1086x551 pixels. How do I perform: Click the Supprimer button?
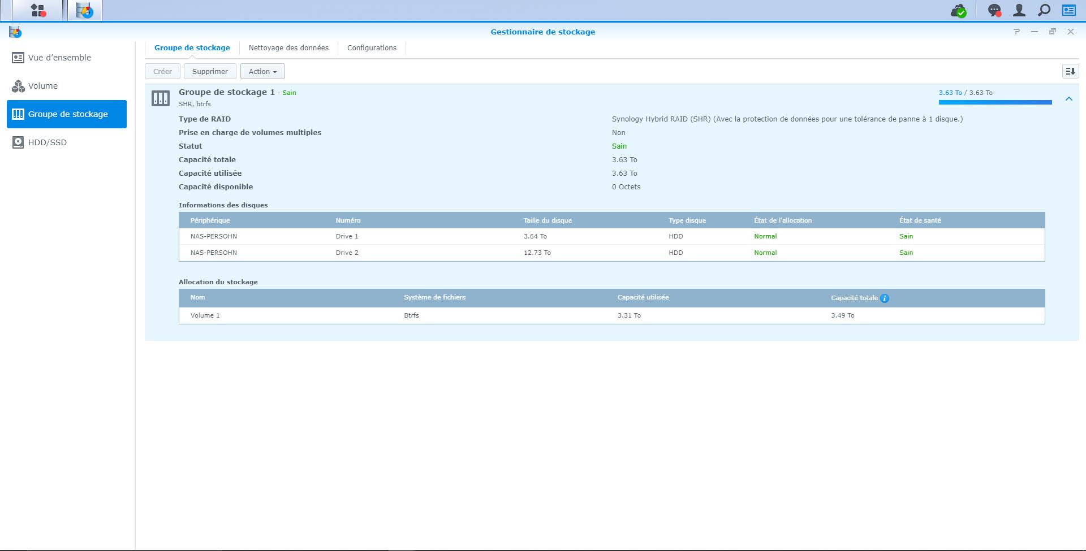[x=210, y=71]
